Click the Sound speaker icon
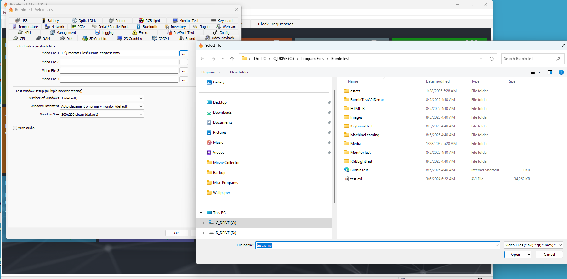Screen dimensions: 567x279 tap(182, 39)
